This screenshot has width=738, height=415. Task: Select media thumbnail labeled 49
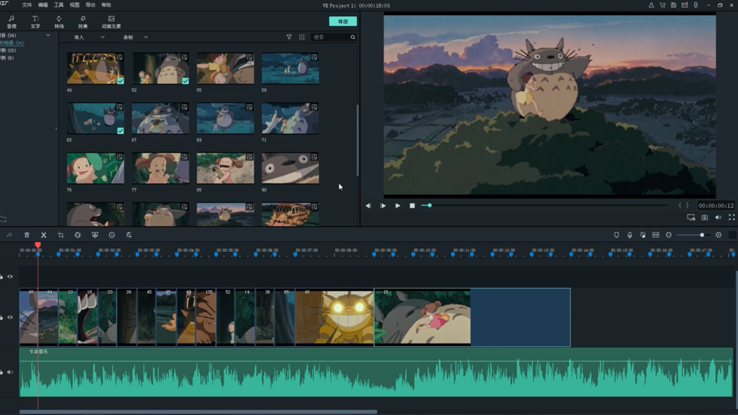pyautogui.click(x=95, y=69)
